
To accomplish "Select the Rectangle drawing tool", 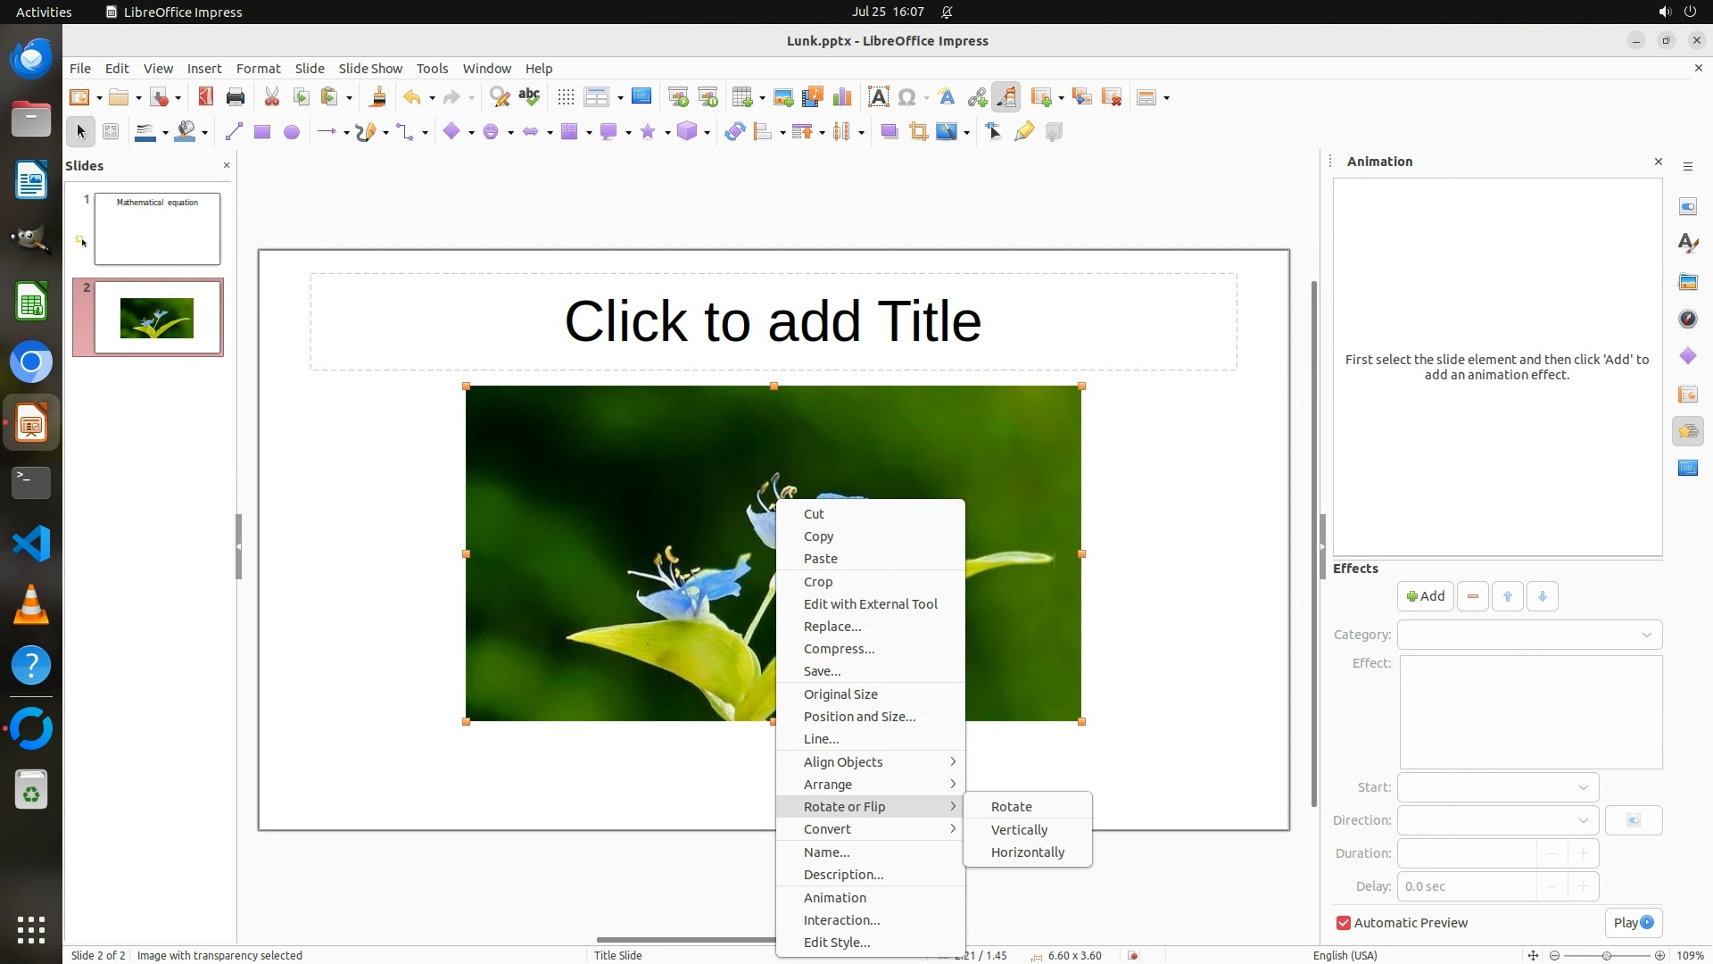I will point(261,132).
